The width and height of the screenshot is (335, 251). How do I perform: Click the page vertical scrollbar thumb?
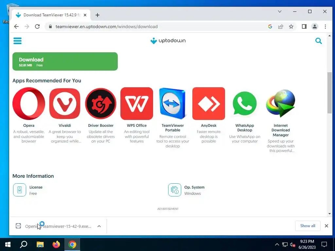pyautogui.click(x=329, y=93)
